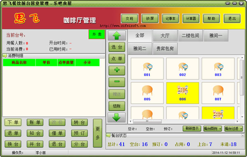Screen dimensions: 247x157
Task: Select empty table 007
Action: [x=218, y=93]
